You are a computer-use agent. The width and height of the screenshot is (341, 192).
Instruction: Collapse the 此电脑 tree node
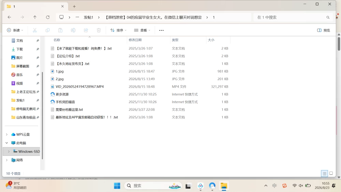pyautogui.click(x=7, y=143)
